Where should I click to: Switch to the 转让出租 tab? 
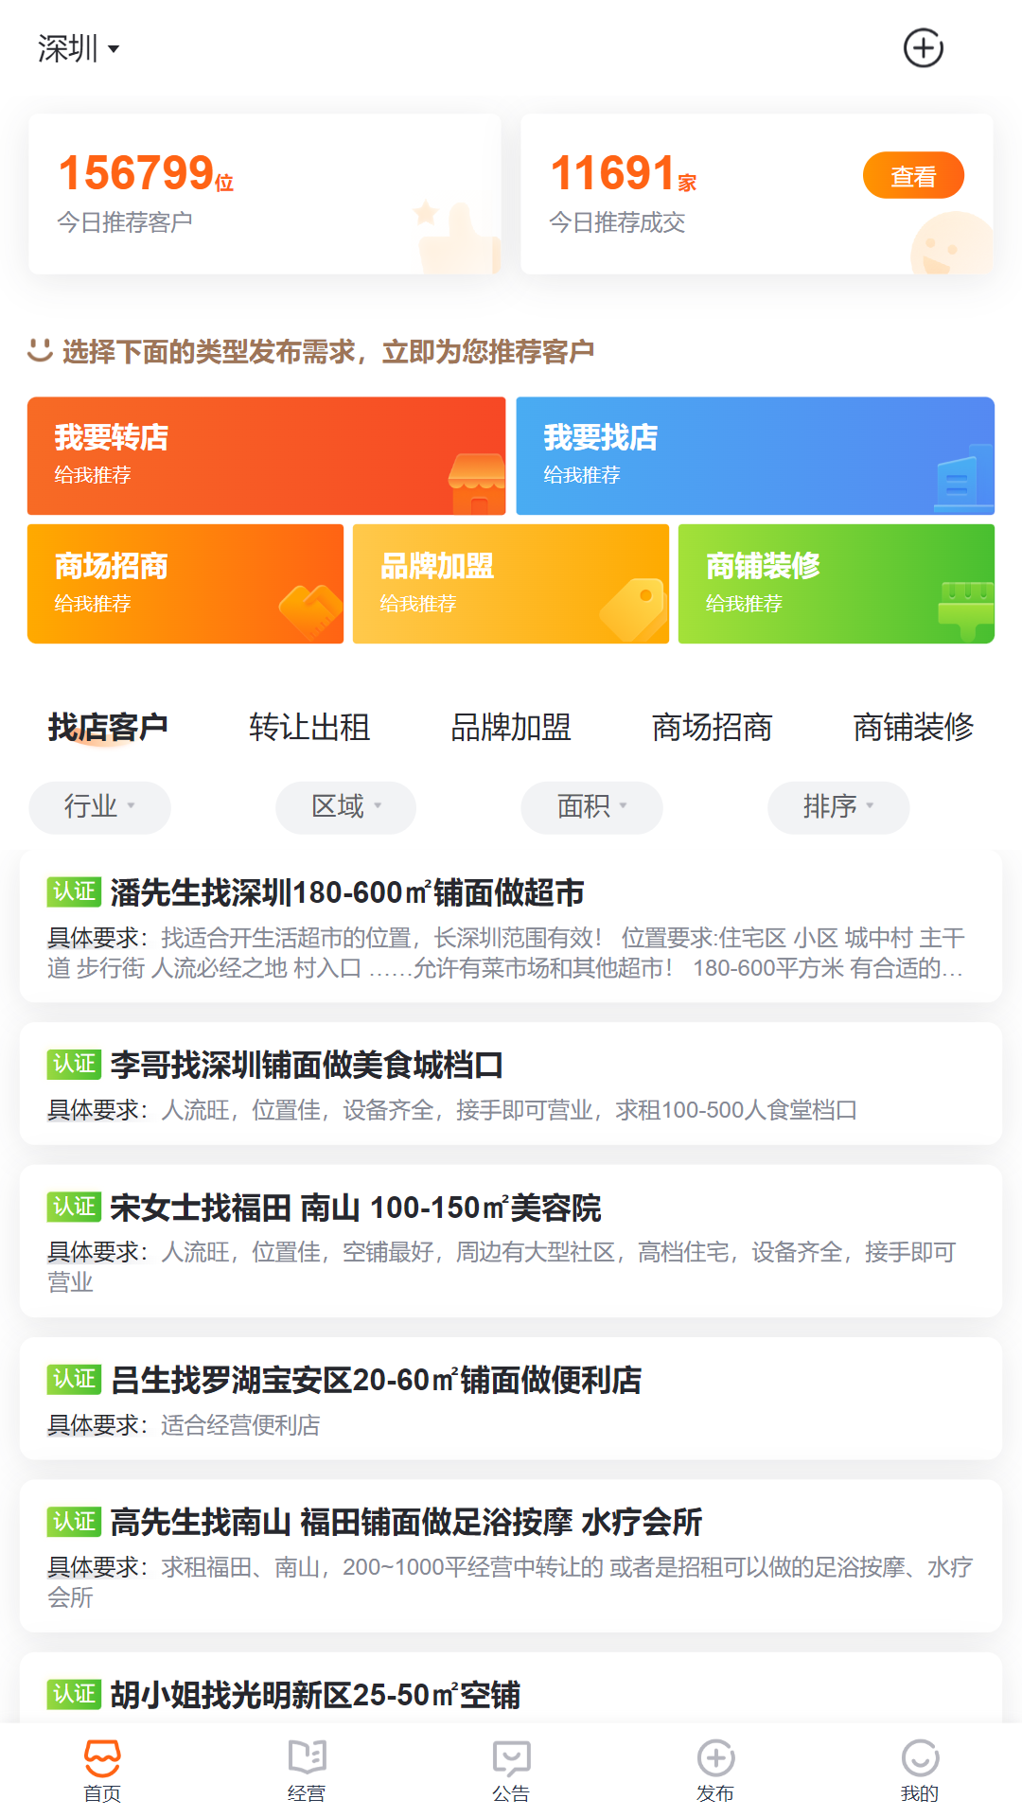tap(309, 727)
